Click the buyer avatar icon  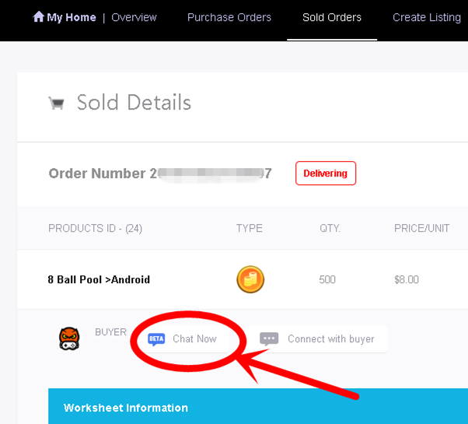tap(69, 338)
